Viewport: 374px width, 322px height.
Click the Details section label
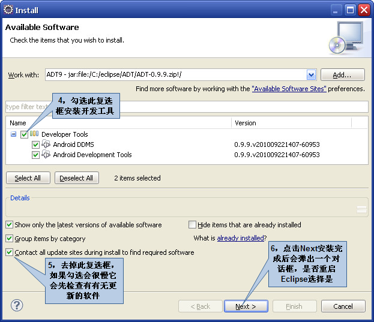click(x=20, y=198)
